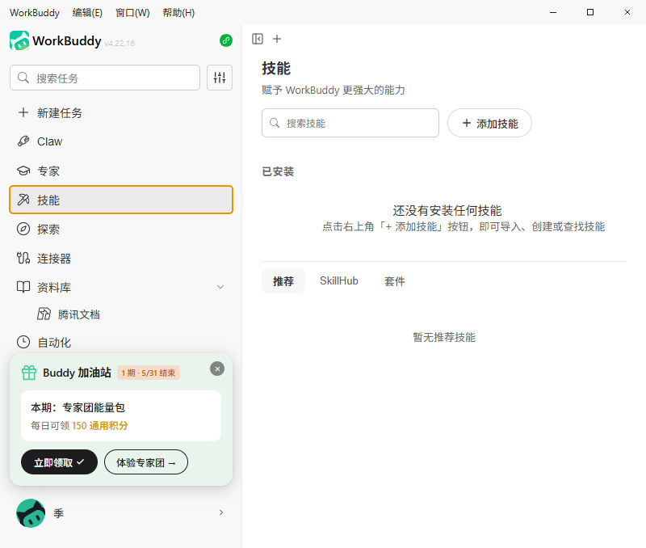Click the user name 季
The image size is (646, 548).
58,513
